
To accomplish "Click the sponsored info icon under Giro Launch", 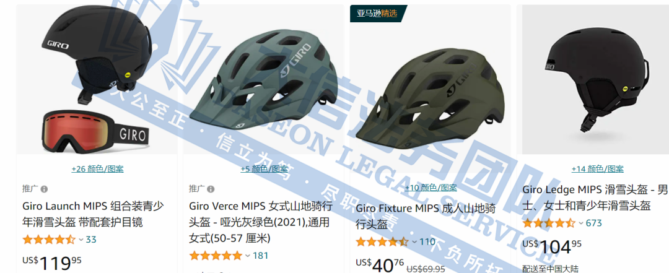I will 45,189.
